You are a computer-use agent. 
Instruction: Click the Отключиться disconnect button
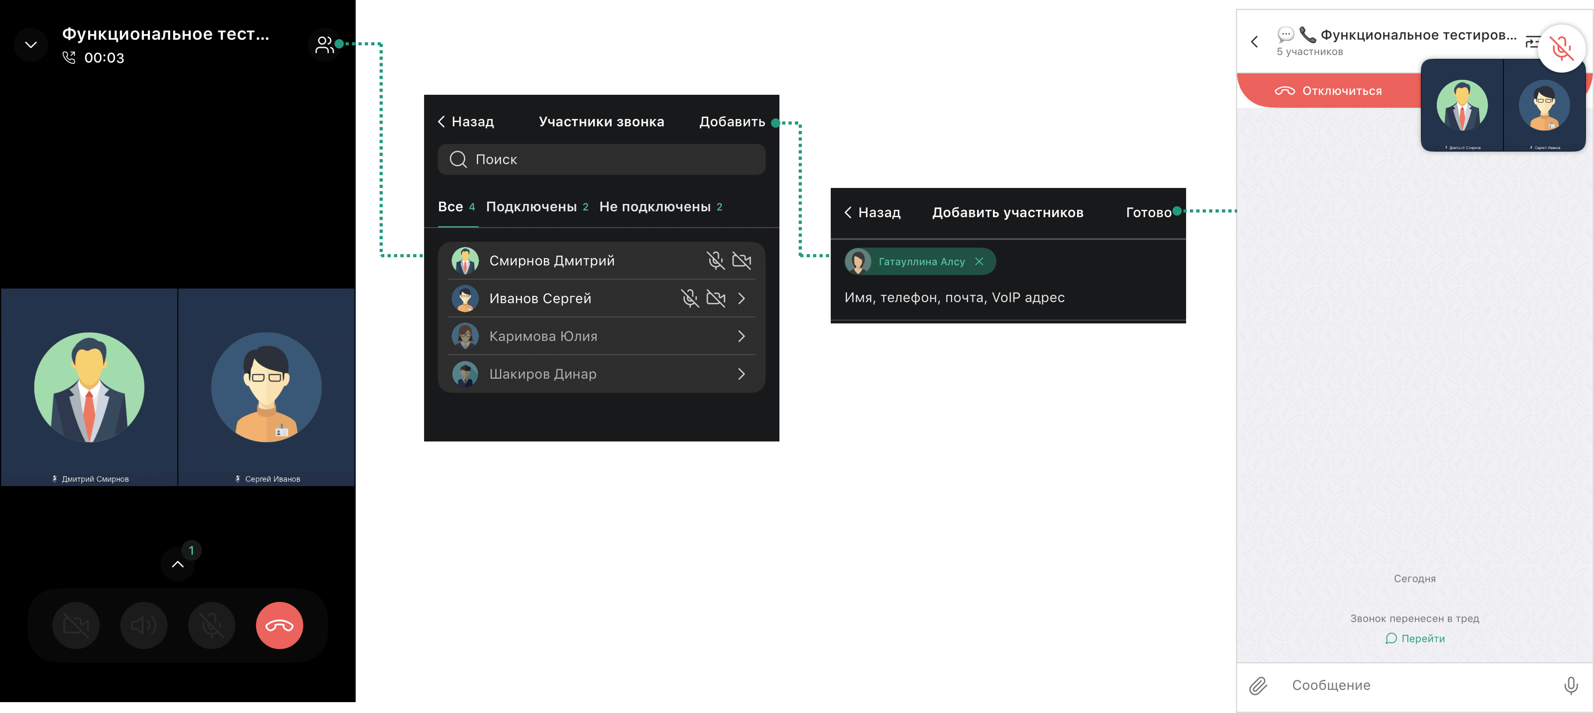coord(1328,91)
